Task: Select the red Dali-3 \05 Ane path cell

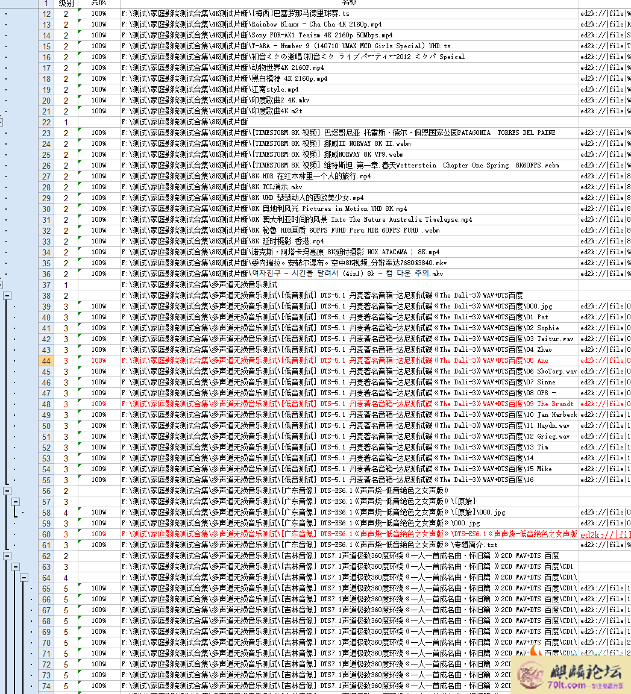Action: click(350, 361)
